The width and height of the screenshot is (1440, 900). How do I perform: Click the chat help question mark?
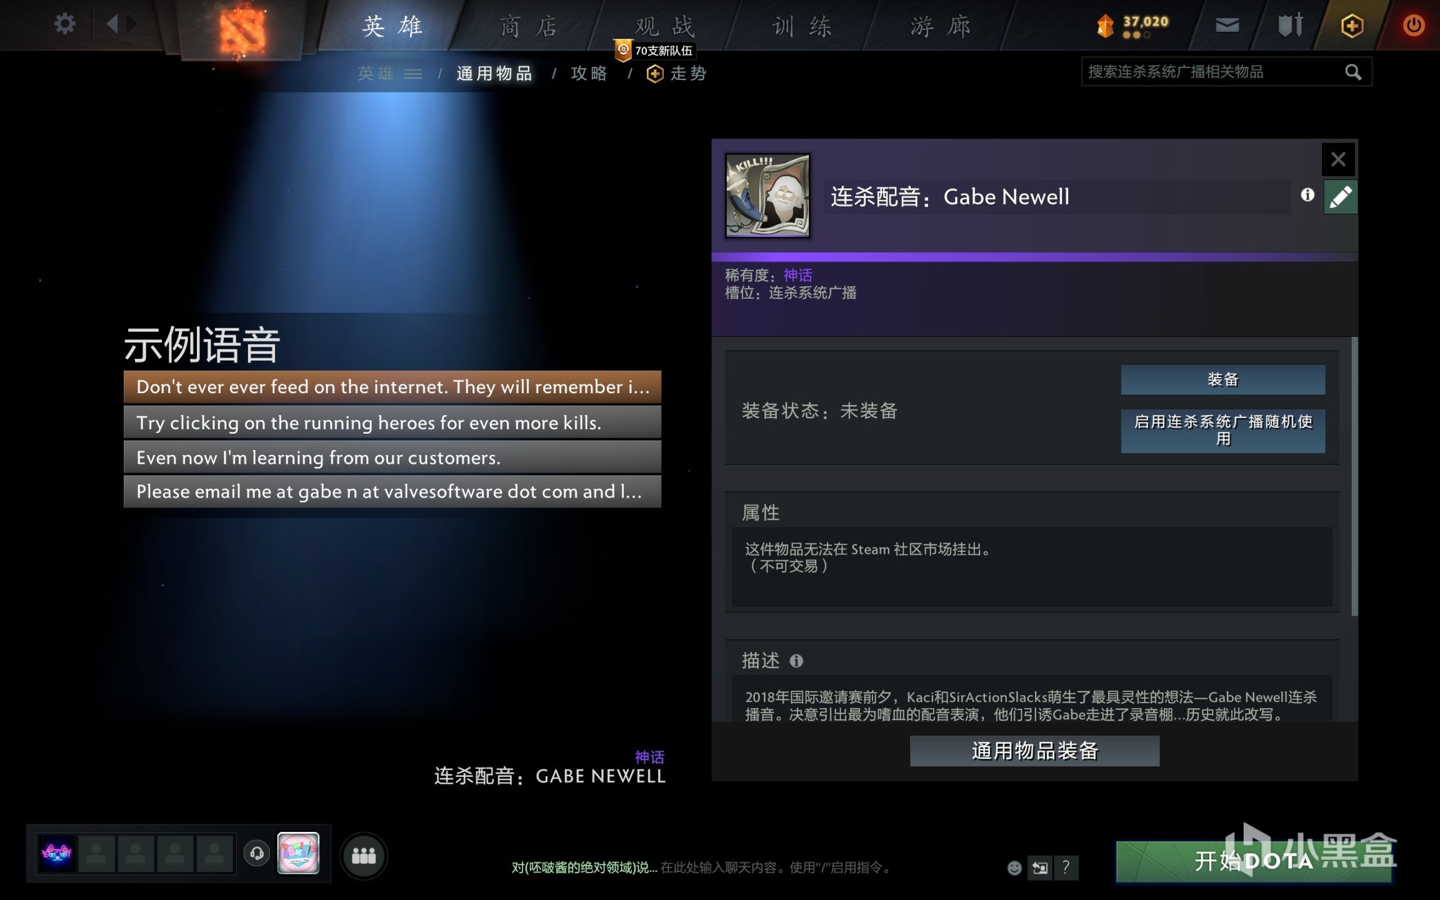point(1066,867)
